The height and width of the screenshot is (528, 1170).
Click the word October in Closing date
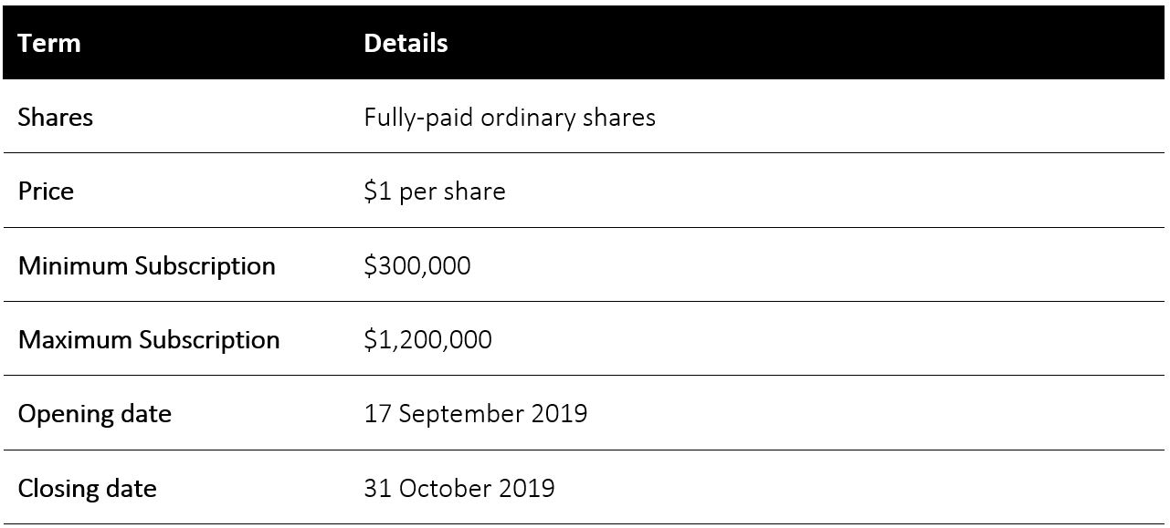coord(446,488)
